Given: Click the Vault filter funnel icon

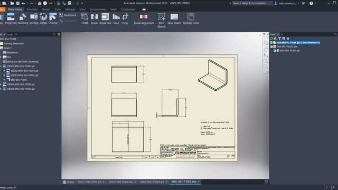Looking at the screenshot, I should tap(279, 39).
